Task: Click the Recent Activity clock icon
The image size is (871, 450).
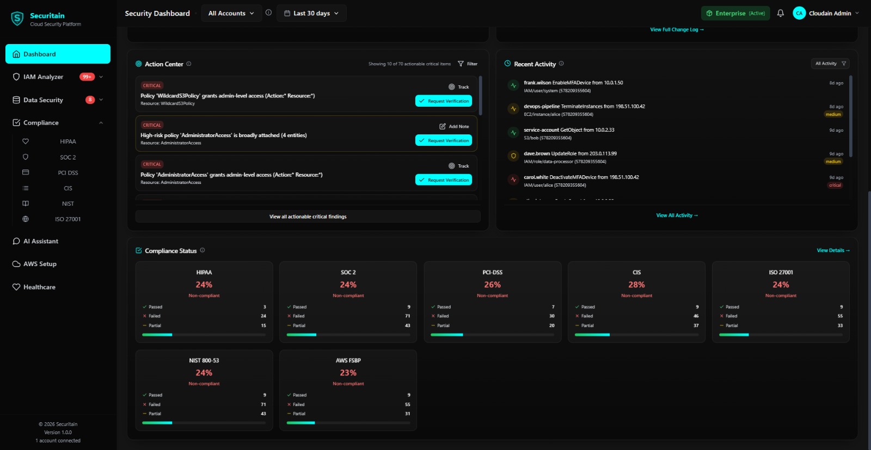Action: pyautogui.click(x=508, y=64)
